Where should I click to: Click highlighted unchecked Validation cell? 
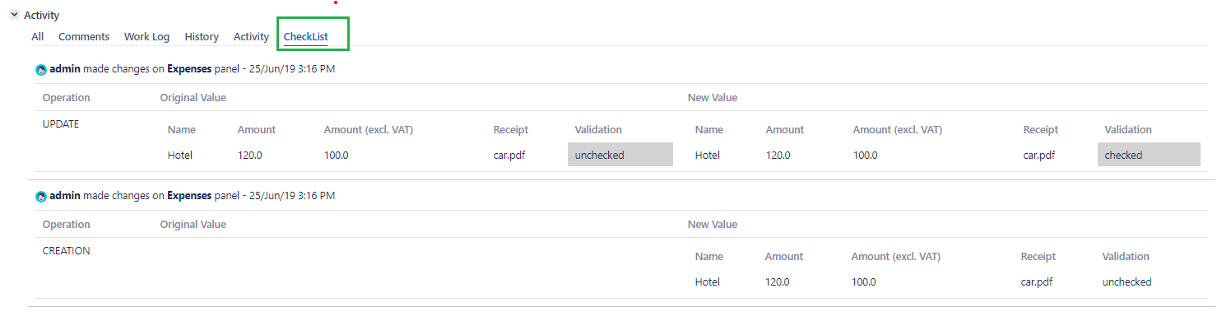(620, 155)
